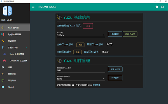Click the Switch logo in sidebar

[7, 11]
